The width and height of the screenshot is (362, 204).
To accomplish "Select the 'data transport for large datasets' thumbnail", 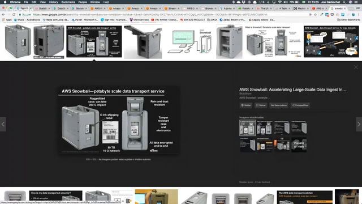I will coord(331,41).
